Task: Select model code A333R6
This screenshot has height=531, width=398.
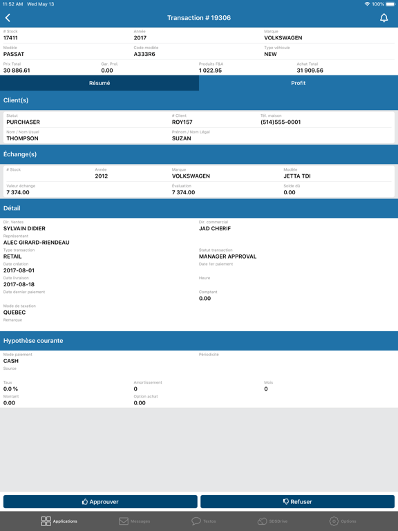Action: (x=144, y=54)
